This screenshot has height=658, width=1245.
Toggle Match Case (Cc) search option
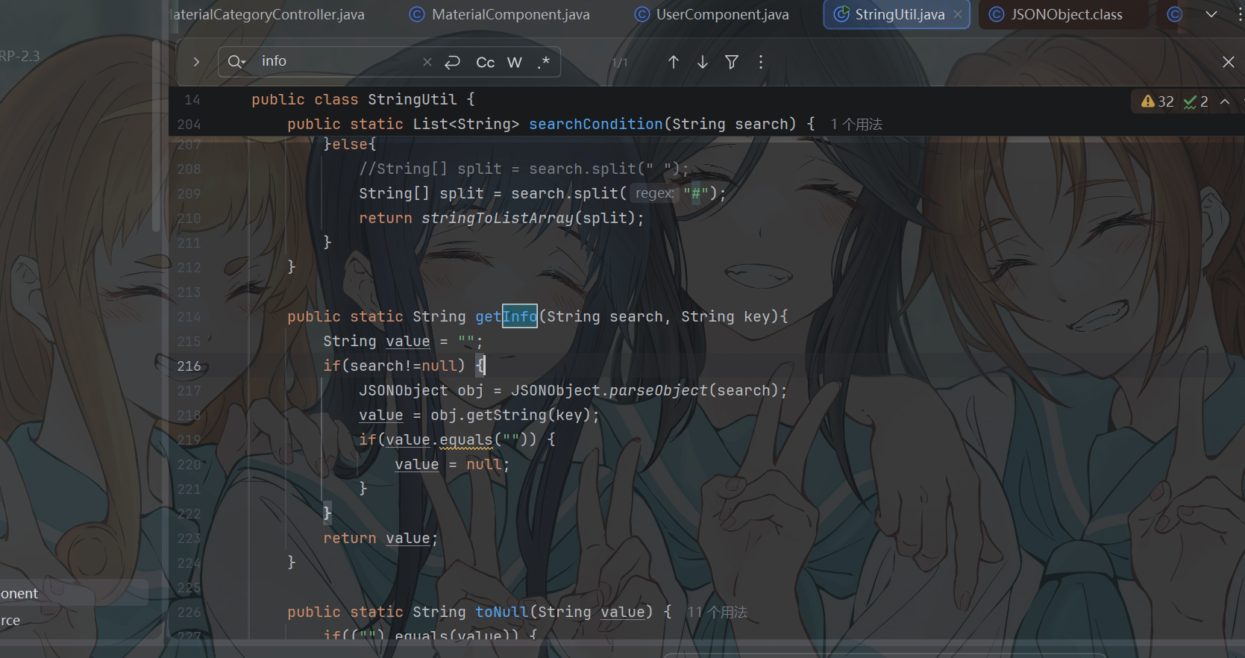(x=486, y=62)
